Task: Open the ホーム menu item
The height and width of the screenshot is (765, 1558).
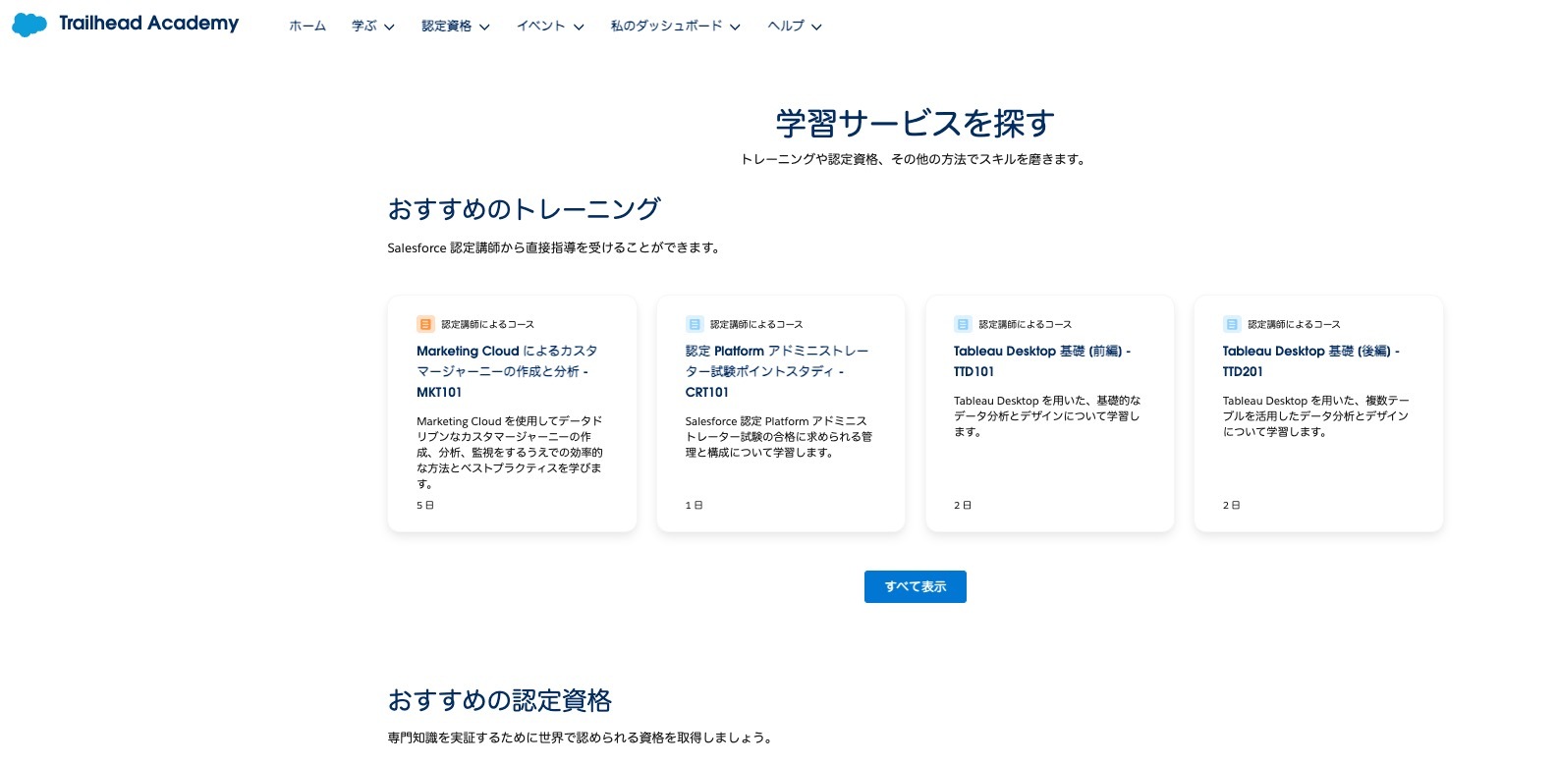Action: 307,27
